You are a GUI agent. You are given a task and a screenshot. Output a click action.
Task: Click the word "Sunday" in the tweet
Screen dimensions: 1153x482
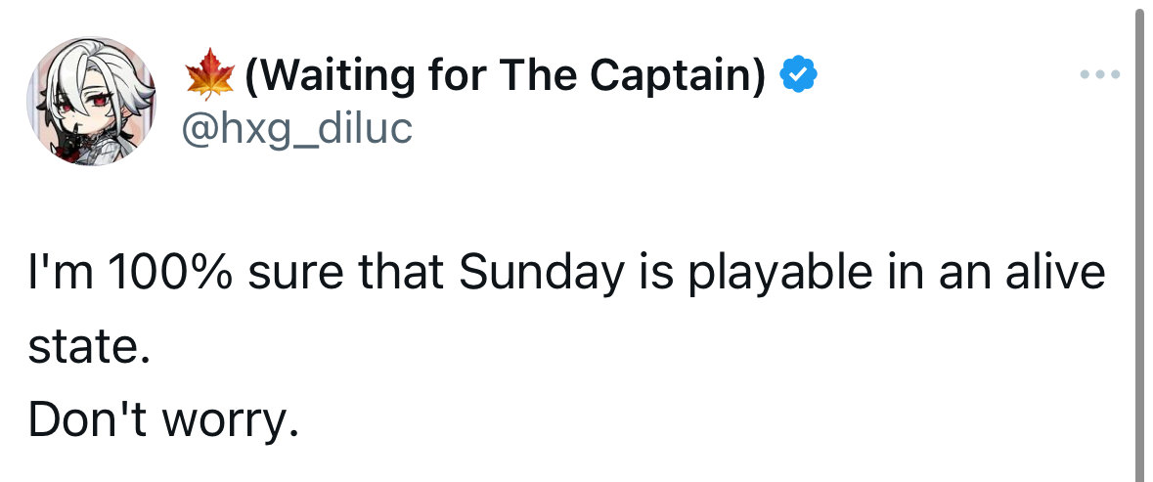click(540, 275)
